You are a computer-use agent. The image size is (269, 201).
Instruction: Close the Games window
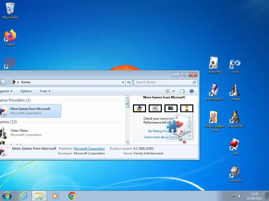pyautogui.click(x=193, y=75)
